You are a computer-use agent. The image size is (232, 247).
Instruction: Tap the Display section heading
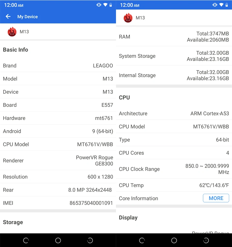coord(128,218)
